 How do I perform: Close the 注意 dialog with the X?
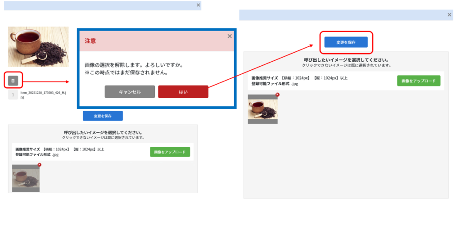(230, 36)
